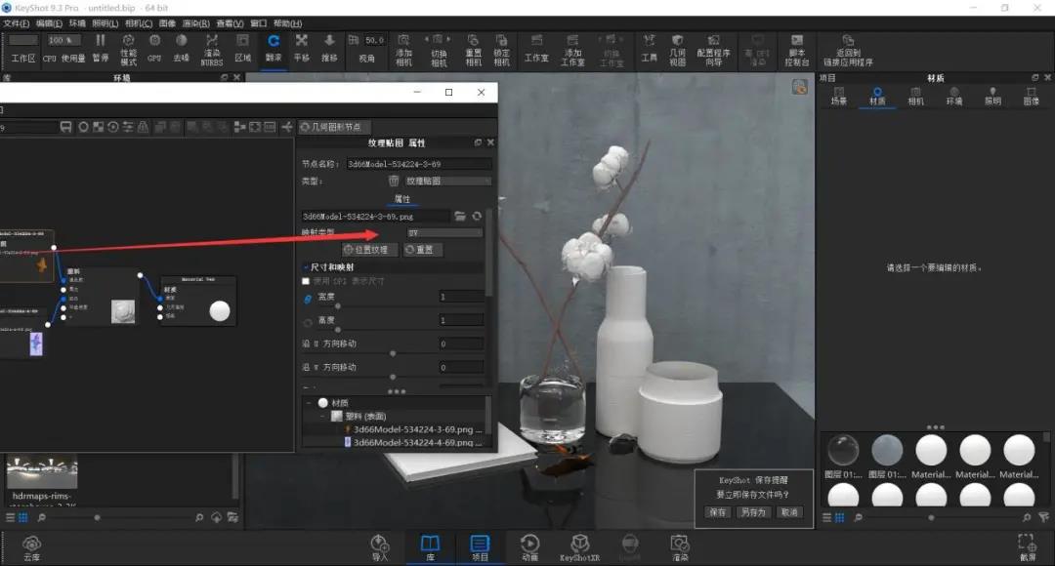Switch to the 场景 scene tab

click(x=838, y=97)
